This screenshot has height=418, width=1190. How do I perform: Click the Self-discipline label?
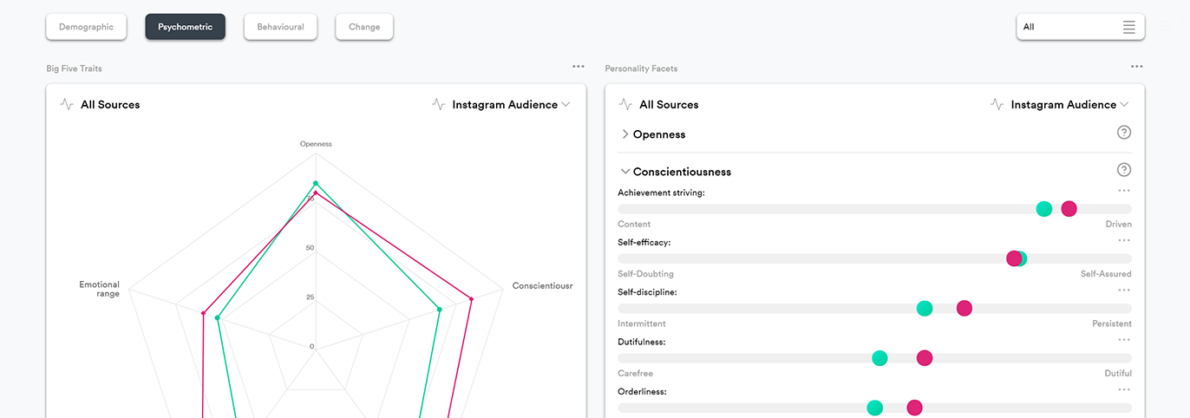pos(647,292)
